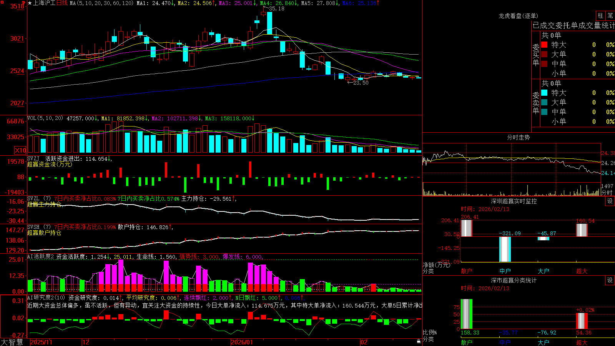Click the MA5: 27.808 value
This screenshot has width=615, height=346.
(x=320, y=3)
